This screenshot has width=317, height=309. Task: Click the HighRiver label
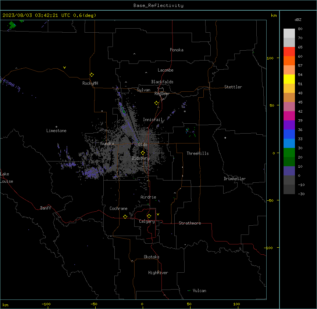click(x=158, y=273)
